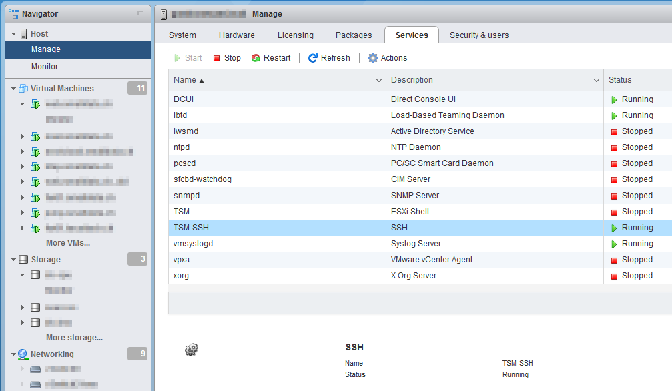Click the host icon next to Manage title

pyautogui.click(x=163, y=14)
